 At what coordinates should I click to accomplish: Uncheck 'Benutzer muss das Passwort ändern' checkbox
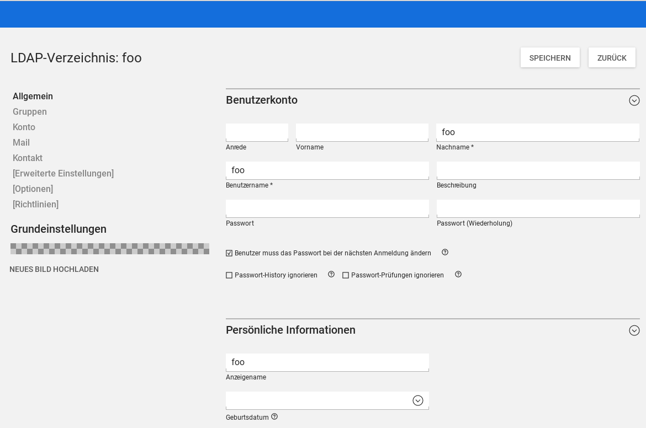click(229, 253)
